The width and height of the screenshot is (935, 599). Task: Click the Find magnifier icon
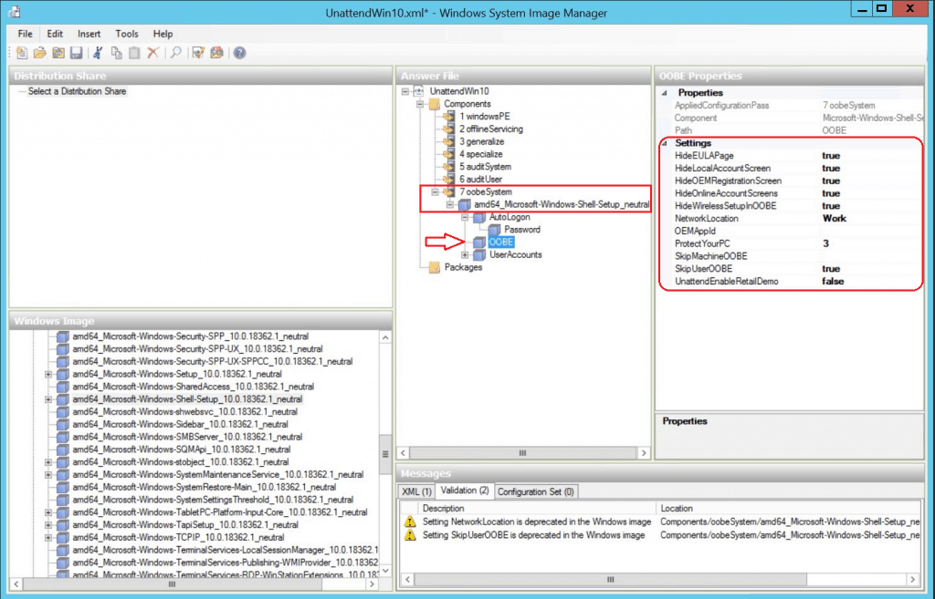click(x=176, y=53)
